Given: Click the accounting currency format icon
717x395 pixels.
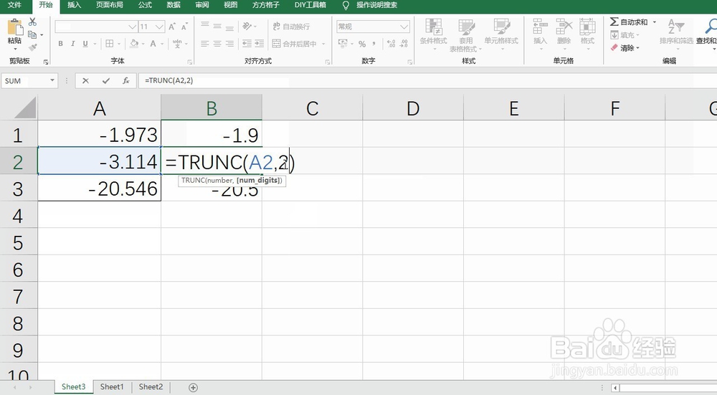Looking at the screenshot, I should click(x=343, y=44).
